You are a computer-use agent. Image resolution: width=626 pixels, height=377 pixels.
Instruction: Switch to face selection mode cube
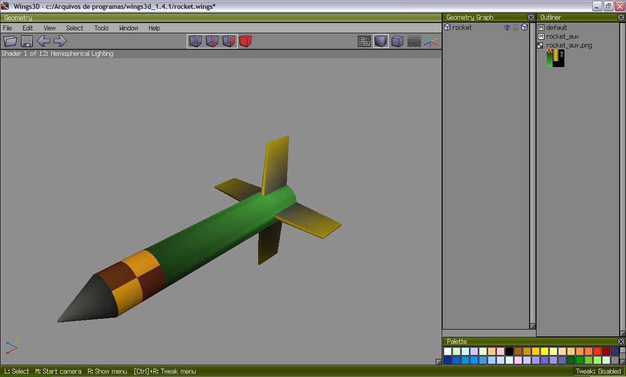(229, 41)
